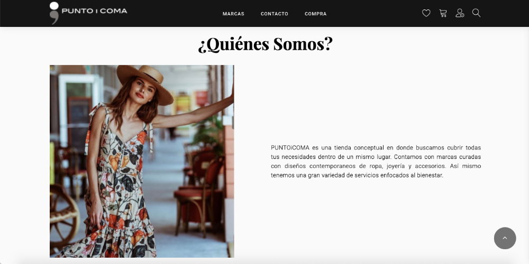The height and width of the screenshot is (264, 529).
Task: Click the word PUNTOiCOMA in the description
Action: click(290, 148)
